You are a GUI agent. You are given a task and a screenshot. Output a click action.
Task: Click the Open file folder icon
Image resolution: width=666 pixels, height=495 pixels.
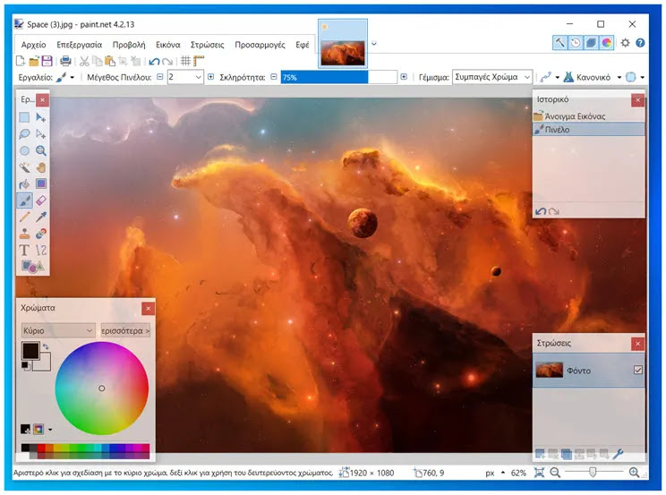[34, 61]
